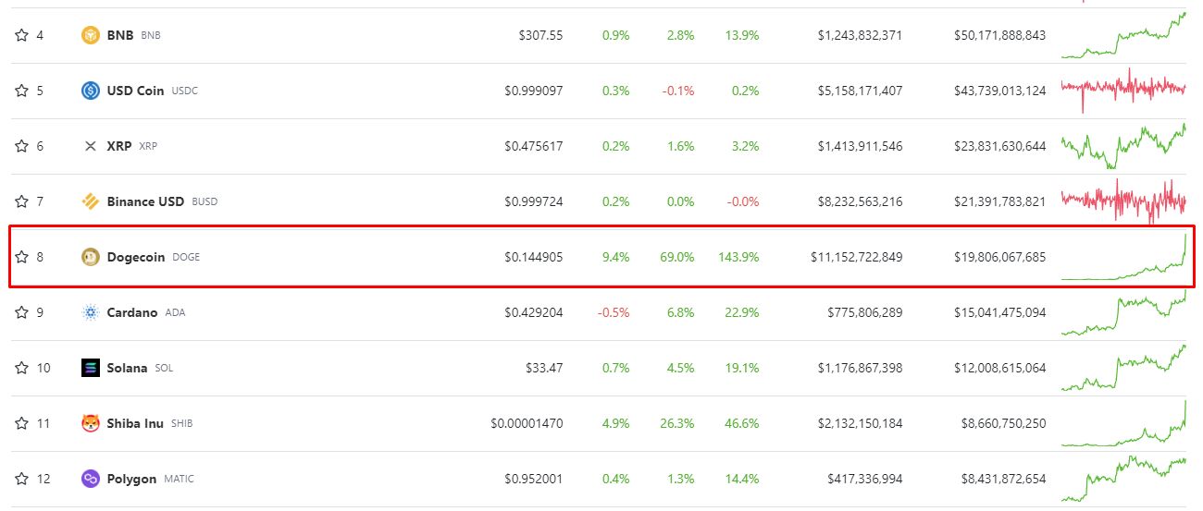Select Solana market cap $12,008,615,064
Viewport: 1203px width, 511px height.
click(1000, 368)
